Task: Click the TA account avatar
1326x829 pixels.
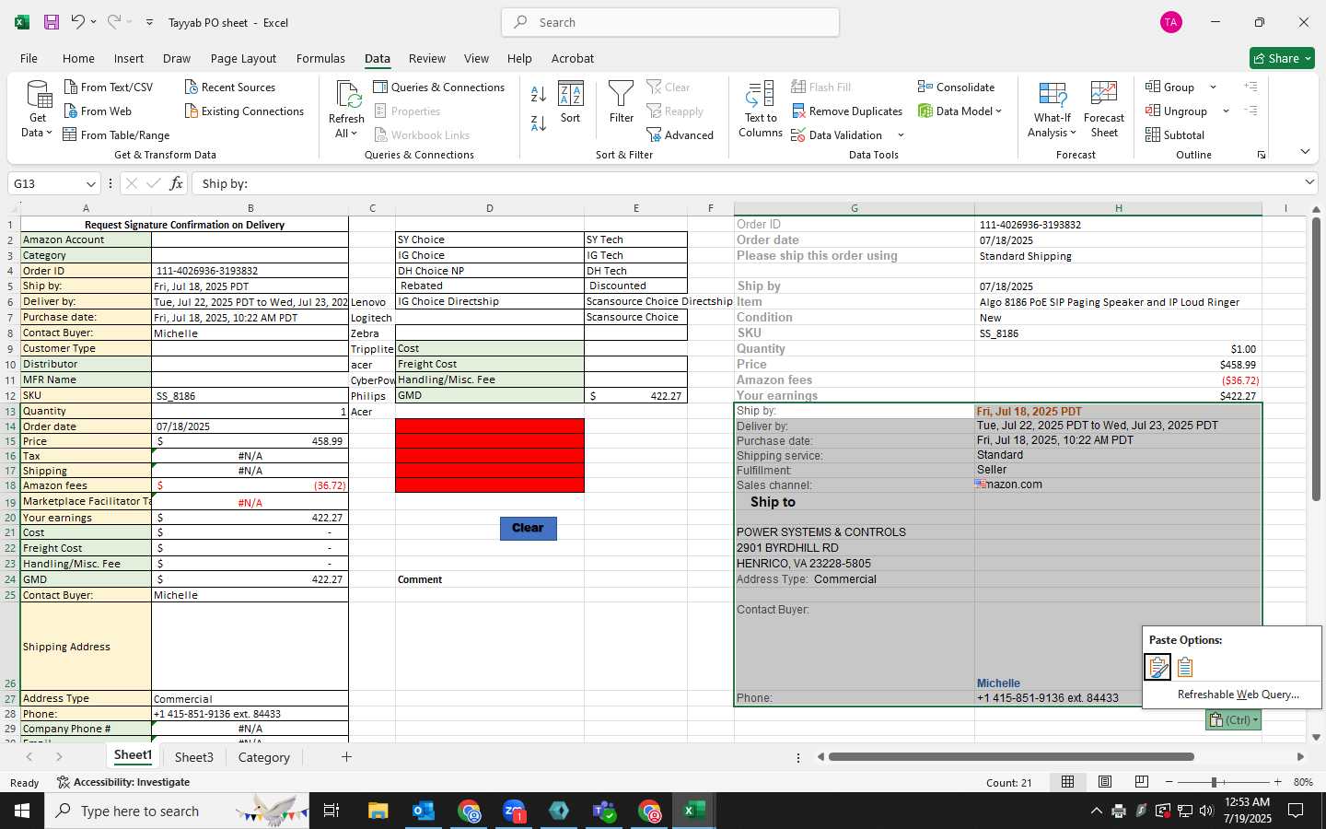Action: [x=1170, y=22]
